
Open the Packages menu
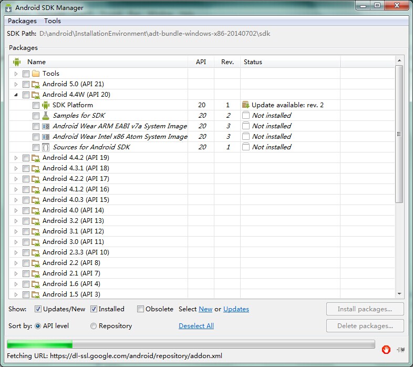click(22, 21)
